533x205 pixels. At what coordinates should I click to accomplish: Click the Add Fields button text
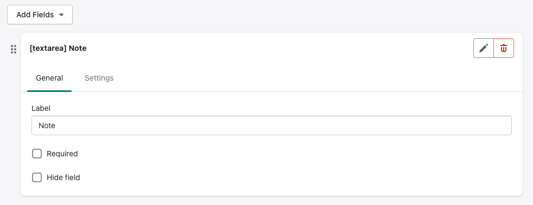[x=35, y=15]
